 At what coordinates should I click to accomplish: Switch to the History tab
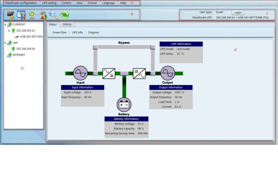tap(67, 24)
